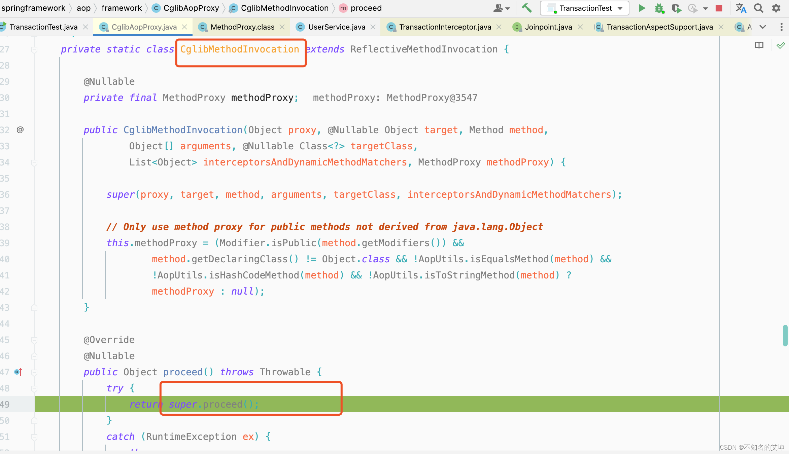
Task: Click the super.proceed() call on line 49
Action: (x=214, y=404)
